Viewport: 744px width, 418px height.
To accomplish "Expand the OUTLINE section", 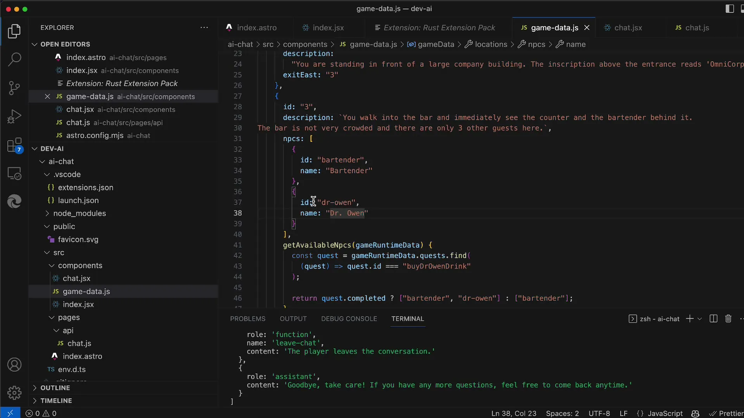I will 123,388.
